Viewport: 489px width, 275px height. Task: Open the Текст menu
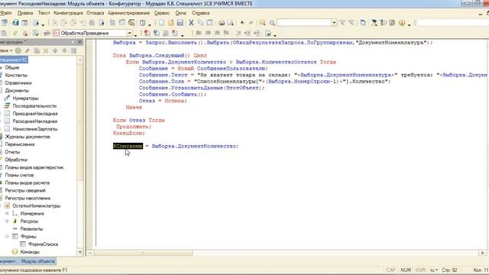(x=44, y=13)
